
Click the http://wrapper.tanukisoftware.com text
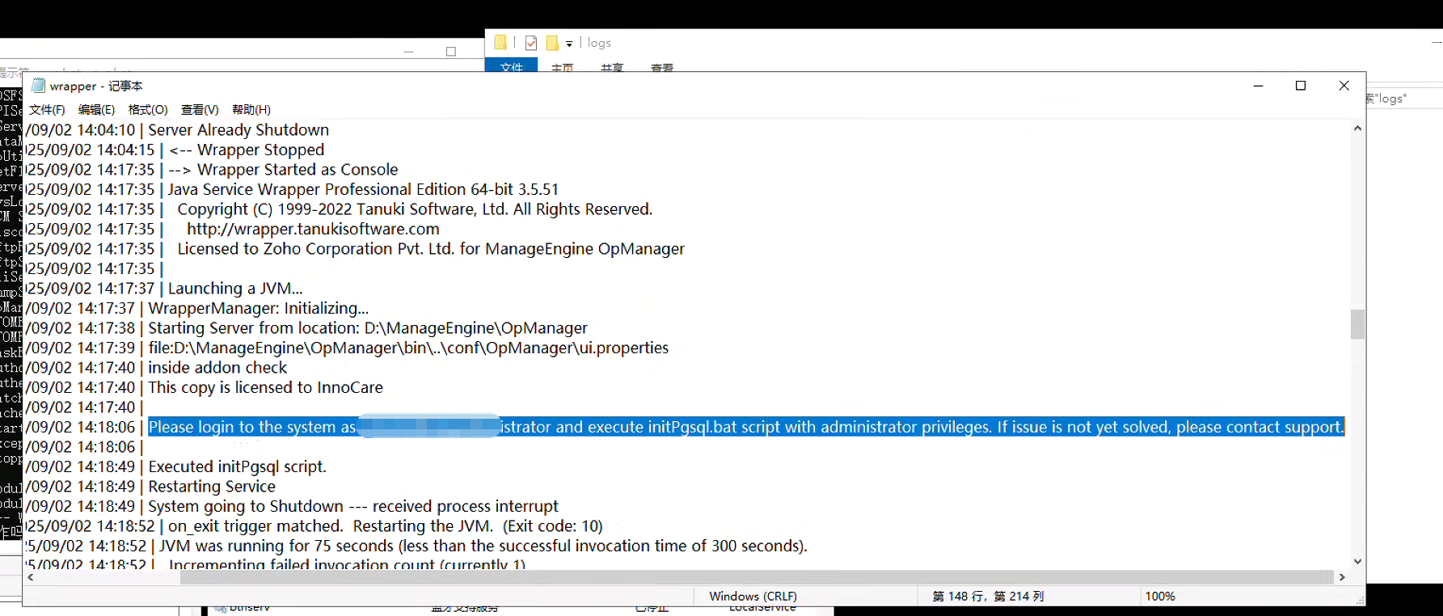coord(313,229)
